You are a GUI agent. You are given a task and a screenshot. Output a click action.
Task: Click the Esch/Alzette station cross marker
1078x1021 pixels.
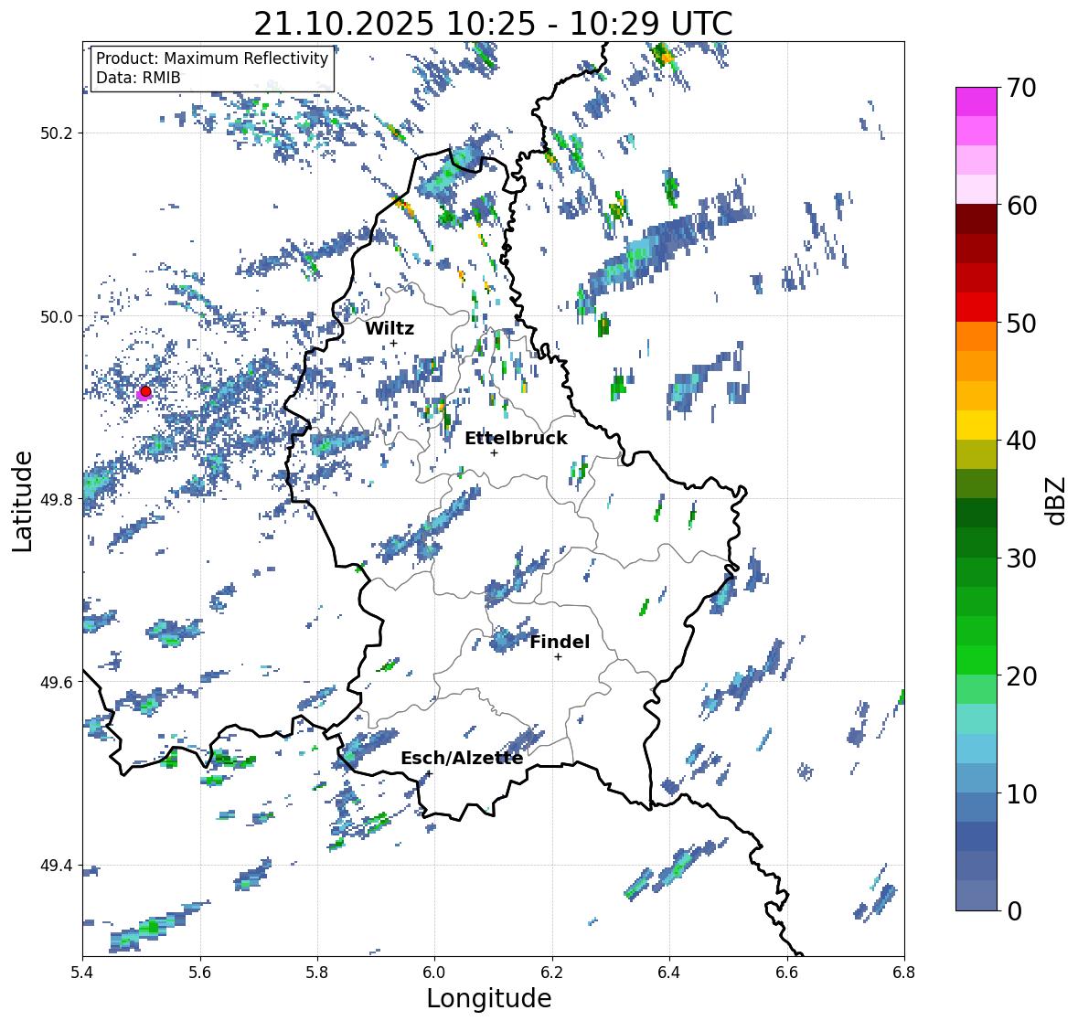tap(429, 773)
